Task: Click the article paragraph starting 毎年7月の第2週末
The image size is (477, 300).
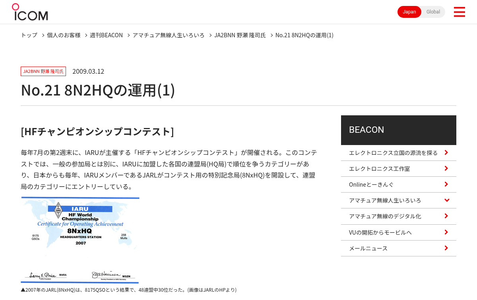Action: click(x=169, y=169)
